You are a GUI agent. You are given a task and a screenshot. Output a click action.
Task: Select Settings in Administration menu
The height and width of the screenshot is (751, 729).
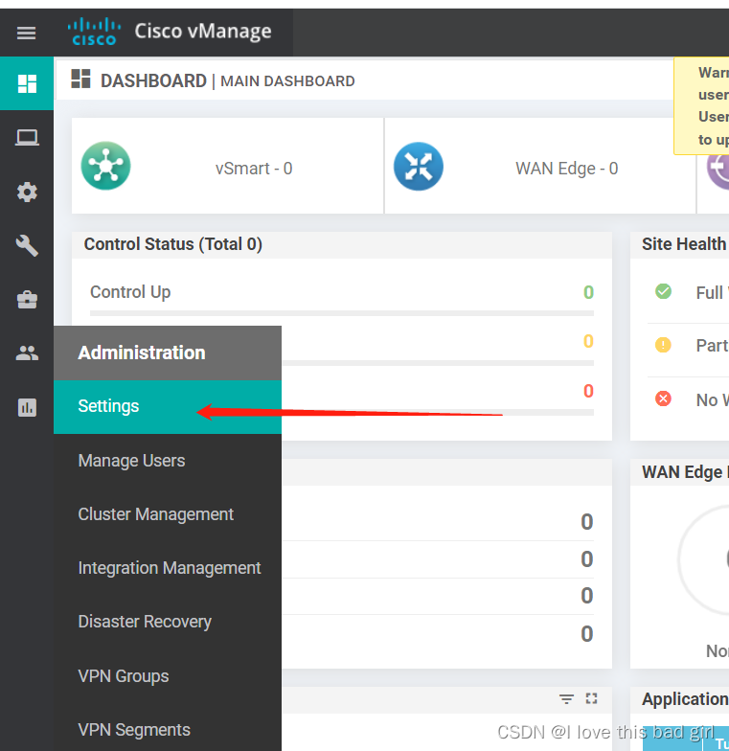pyautogui.click(x=168, y=406)
